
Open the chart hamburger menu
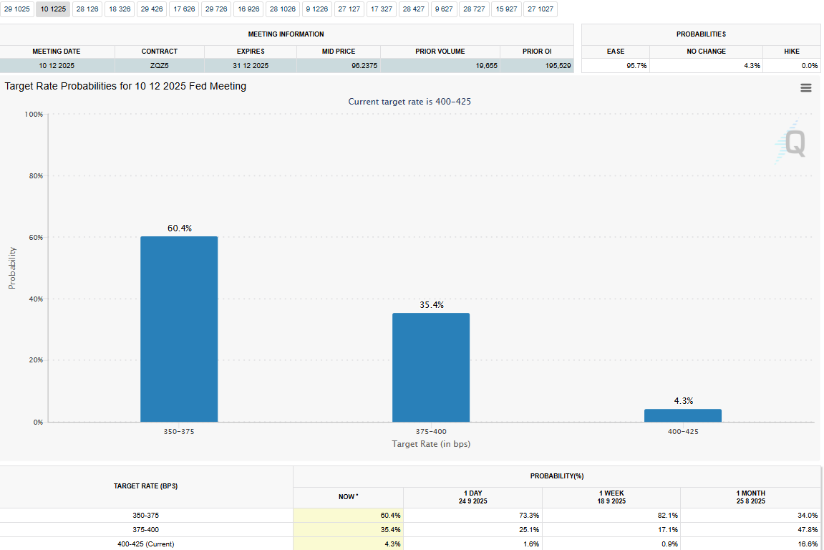(x=806, y=88)
